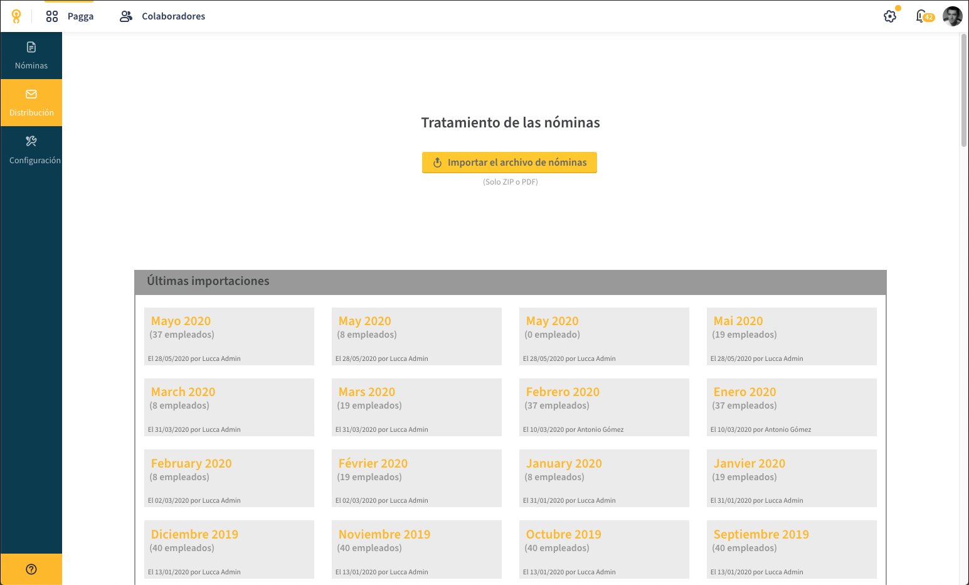This screenshot has width=969, height=585.
Task: Go to the Nóminas sidebar section
Action: (31, 55)
